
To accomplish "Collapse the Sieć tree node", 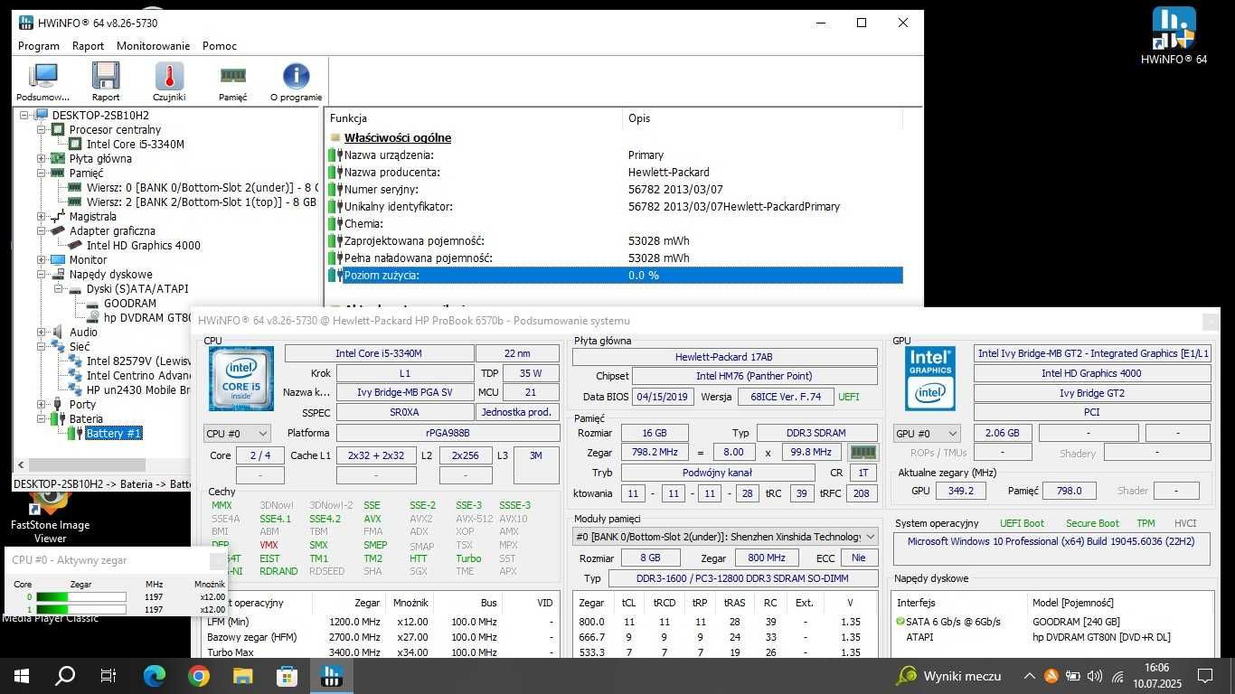I will (42, 347).
